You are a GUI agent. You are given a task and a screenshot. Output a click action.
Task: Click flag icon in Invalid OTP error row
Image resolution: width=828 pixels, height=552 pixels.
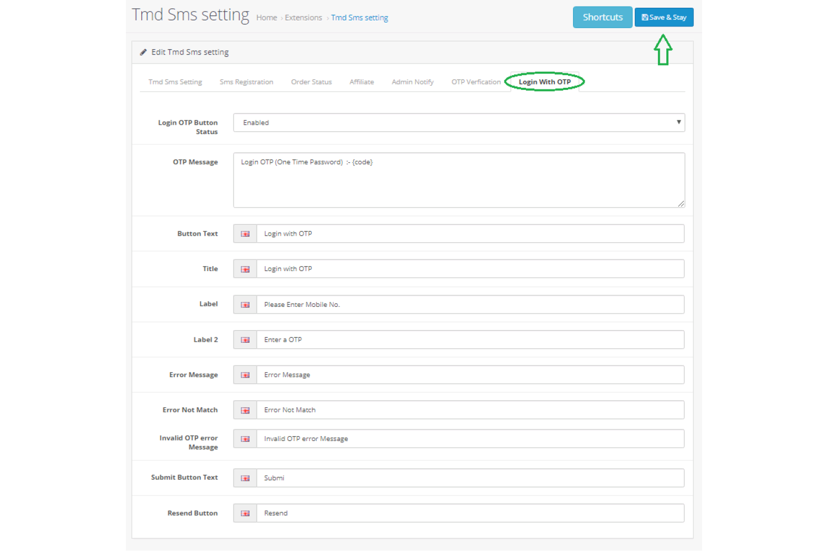[x=245, y=439]
